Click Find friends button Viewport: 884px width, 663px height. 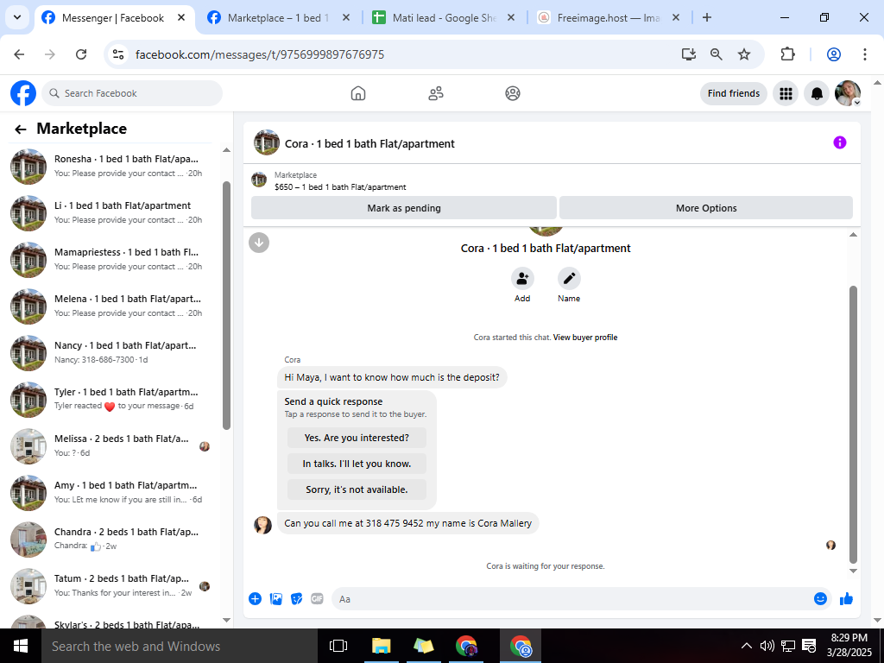[x=734, y=93]
